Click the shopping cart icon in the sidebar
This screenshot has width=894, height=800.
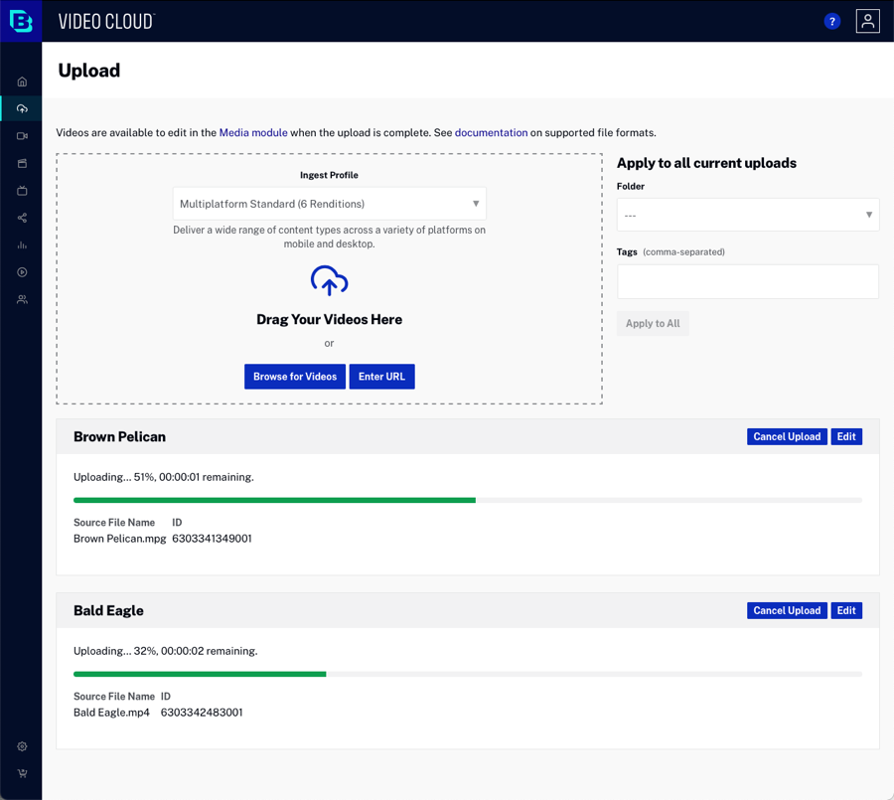click(22, 773)
